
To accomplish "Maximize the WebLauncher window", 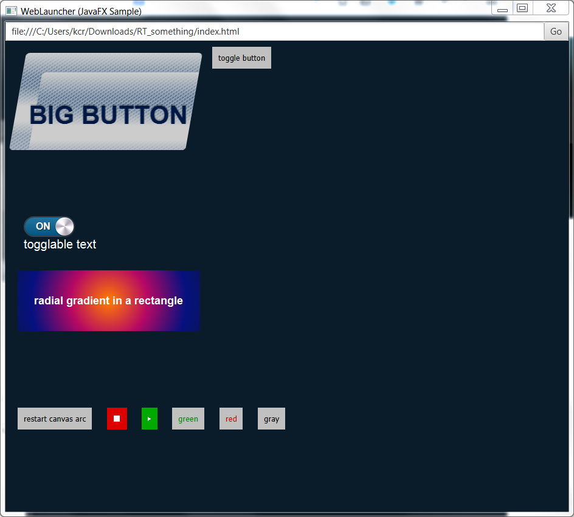I will [x=522, y=8].
